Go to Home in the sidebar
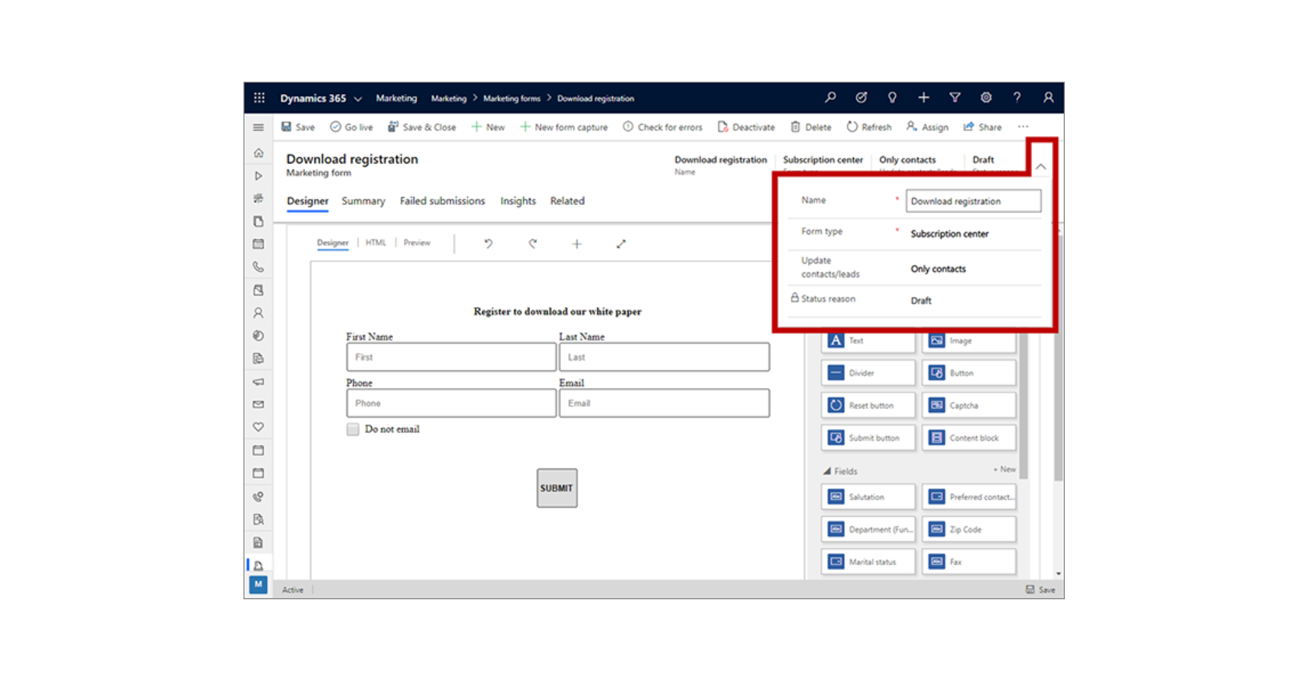 258,153
